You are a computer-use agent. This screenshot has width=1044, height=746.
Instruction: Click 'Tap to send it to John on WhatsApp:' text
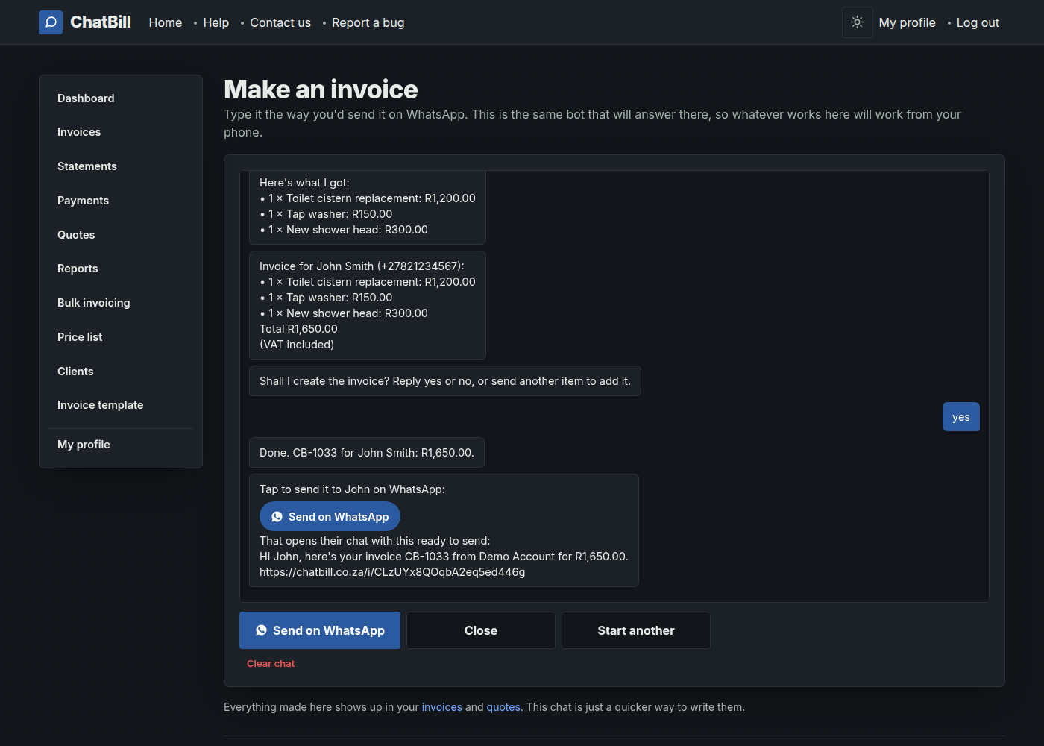(352, 489)
